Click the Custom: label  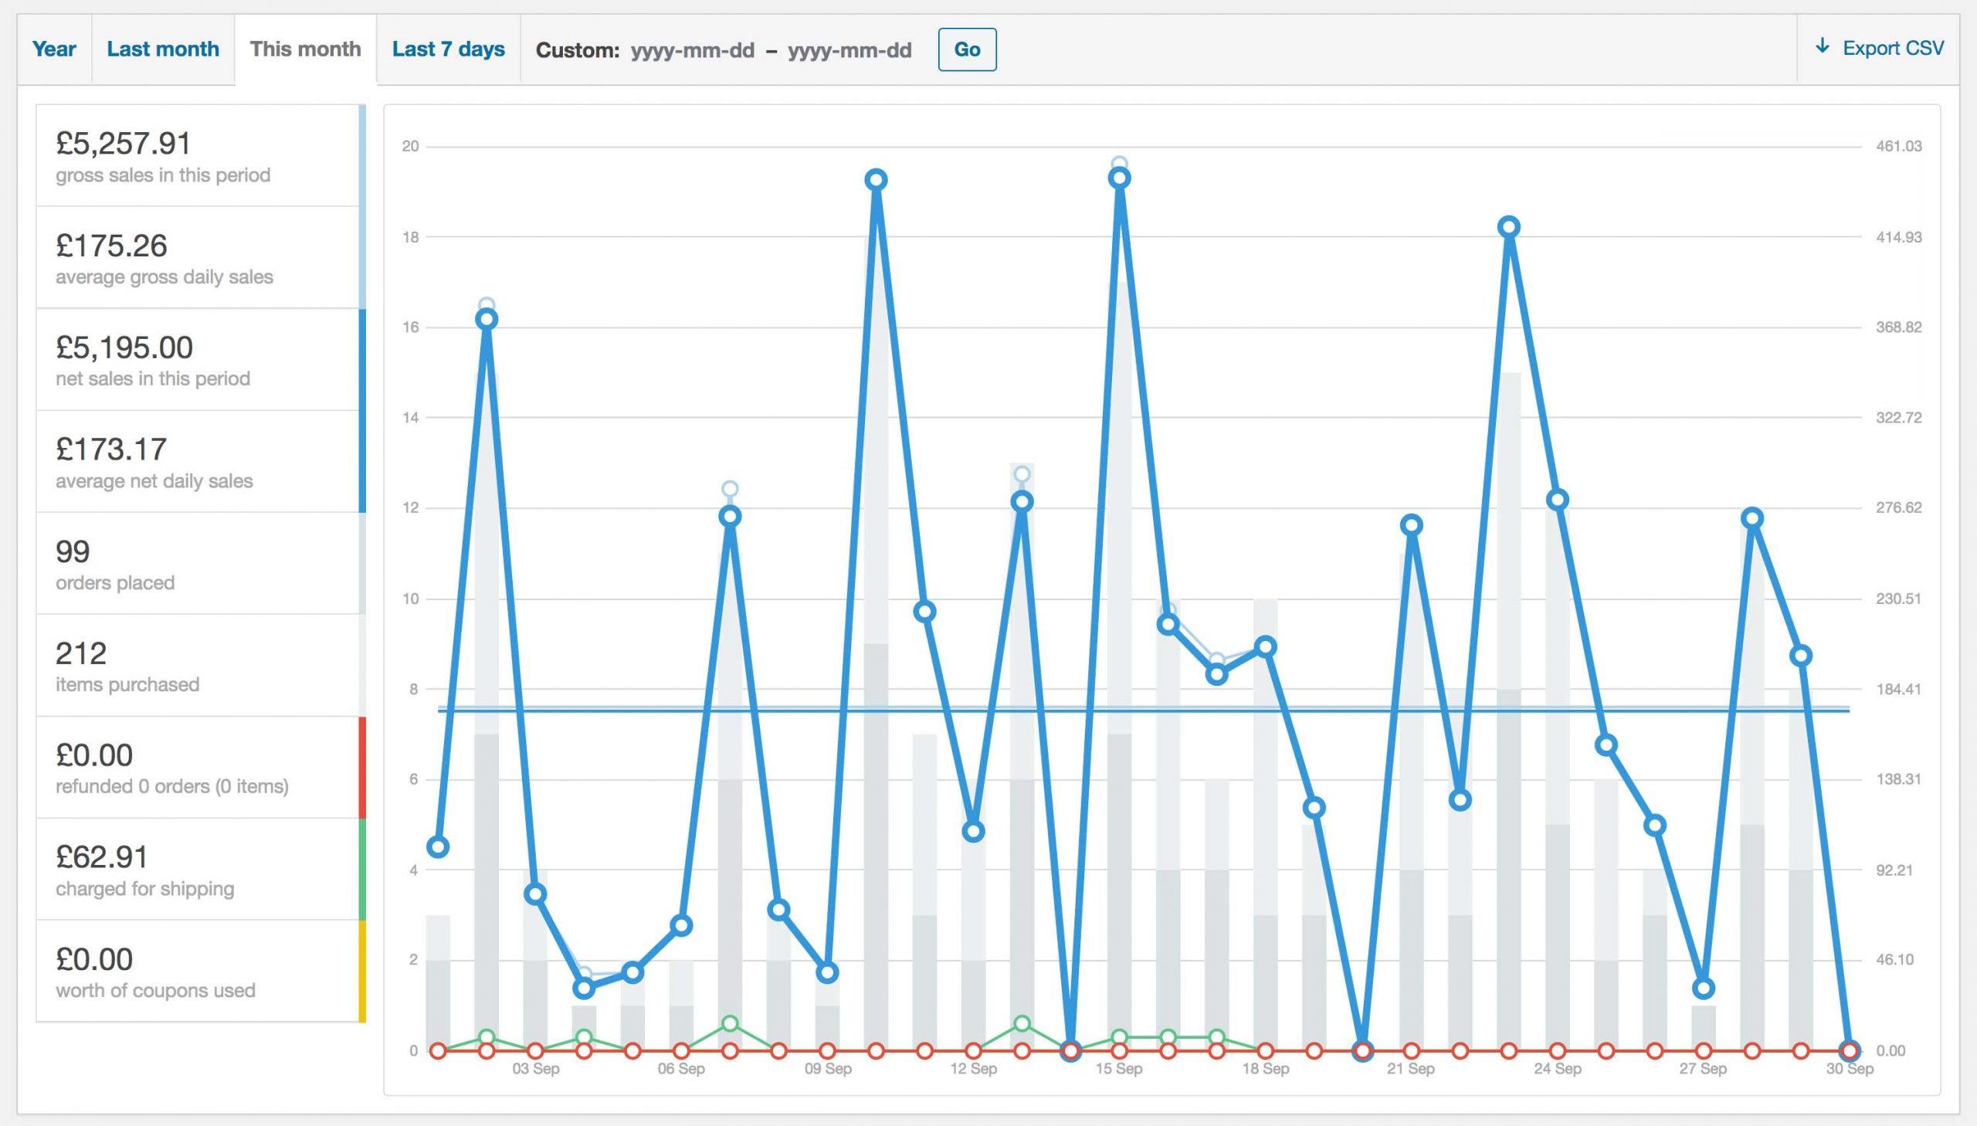coord(578,50)
